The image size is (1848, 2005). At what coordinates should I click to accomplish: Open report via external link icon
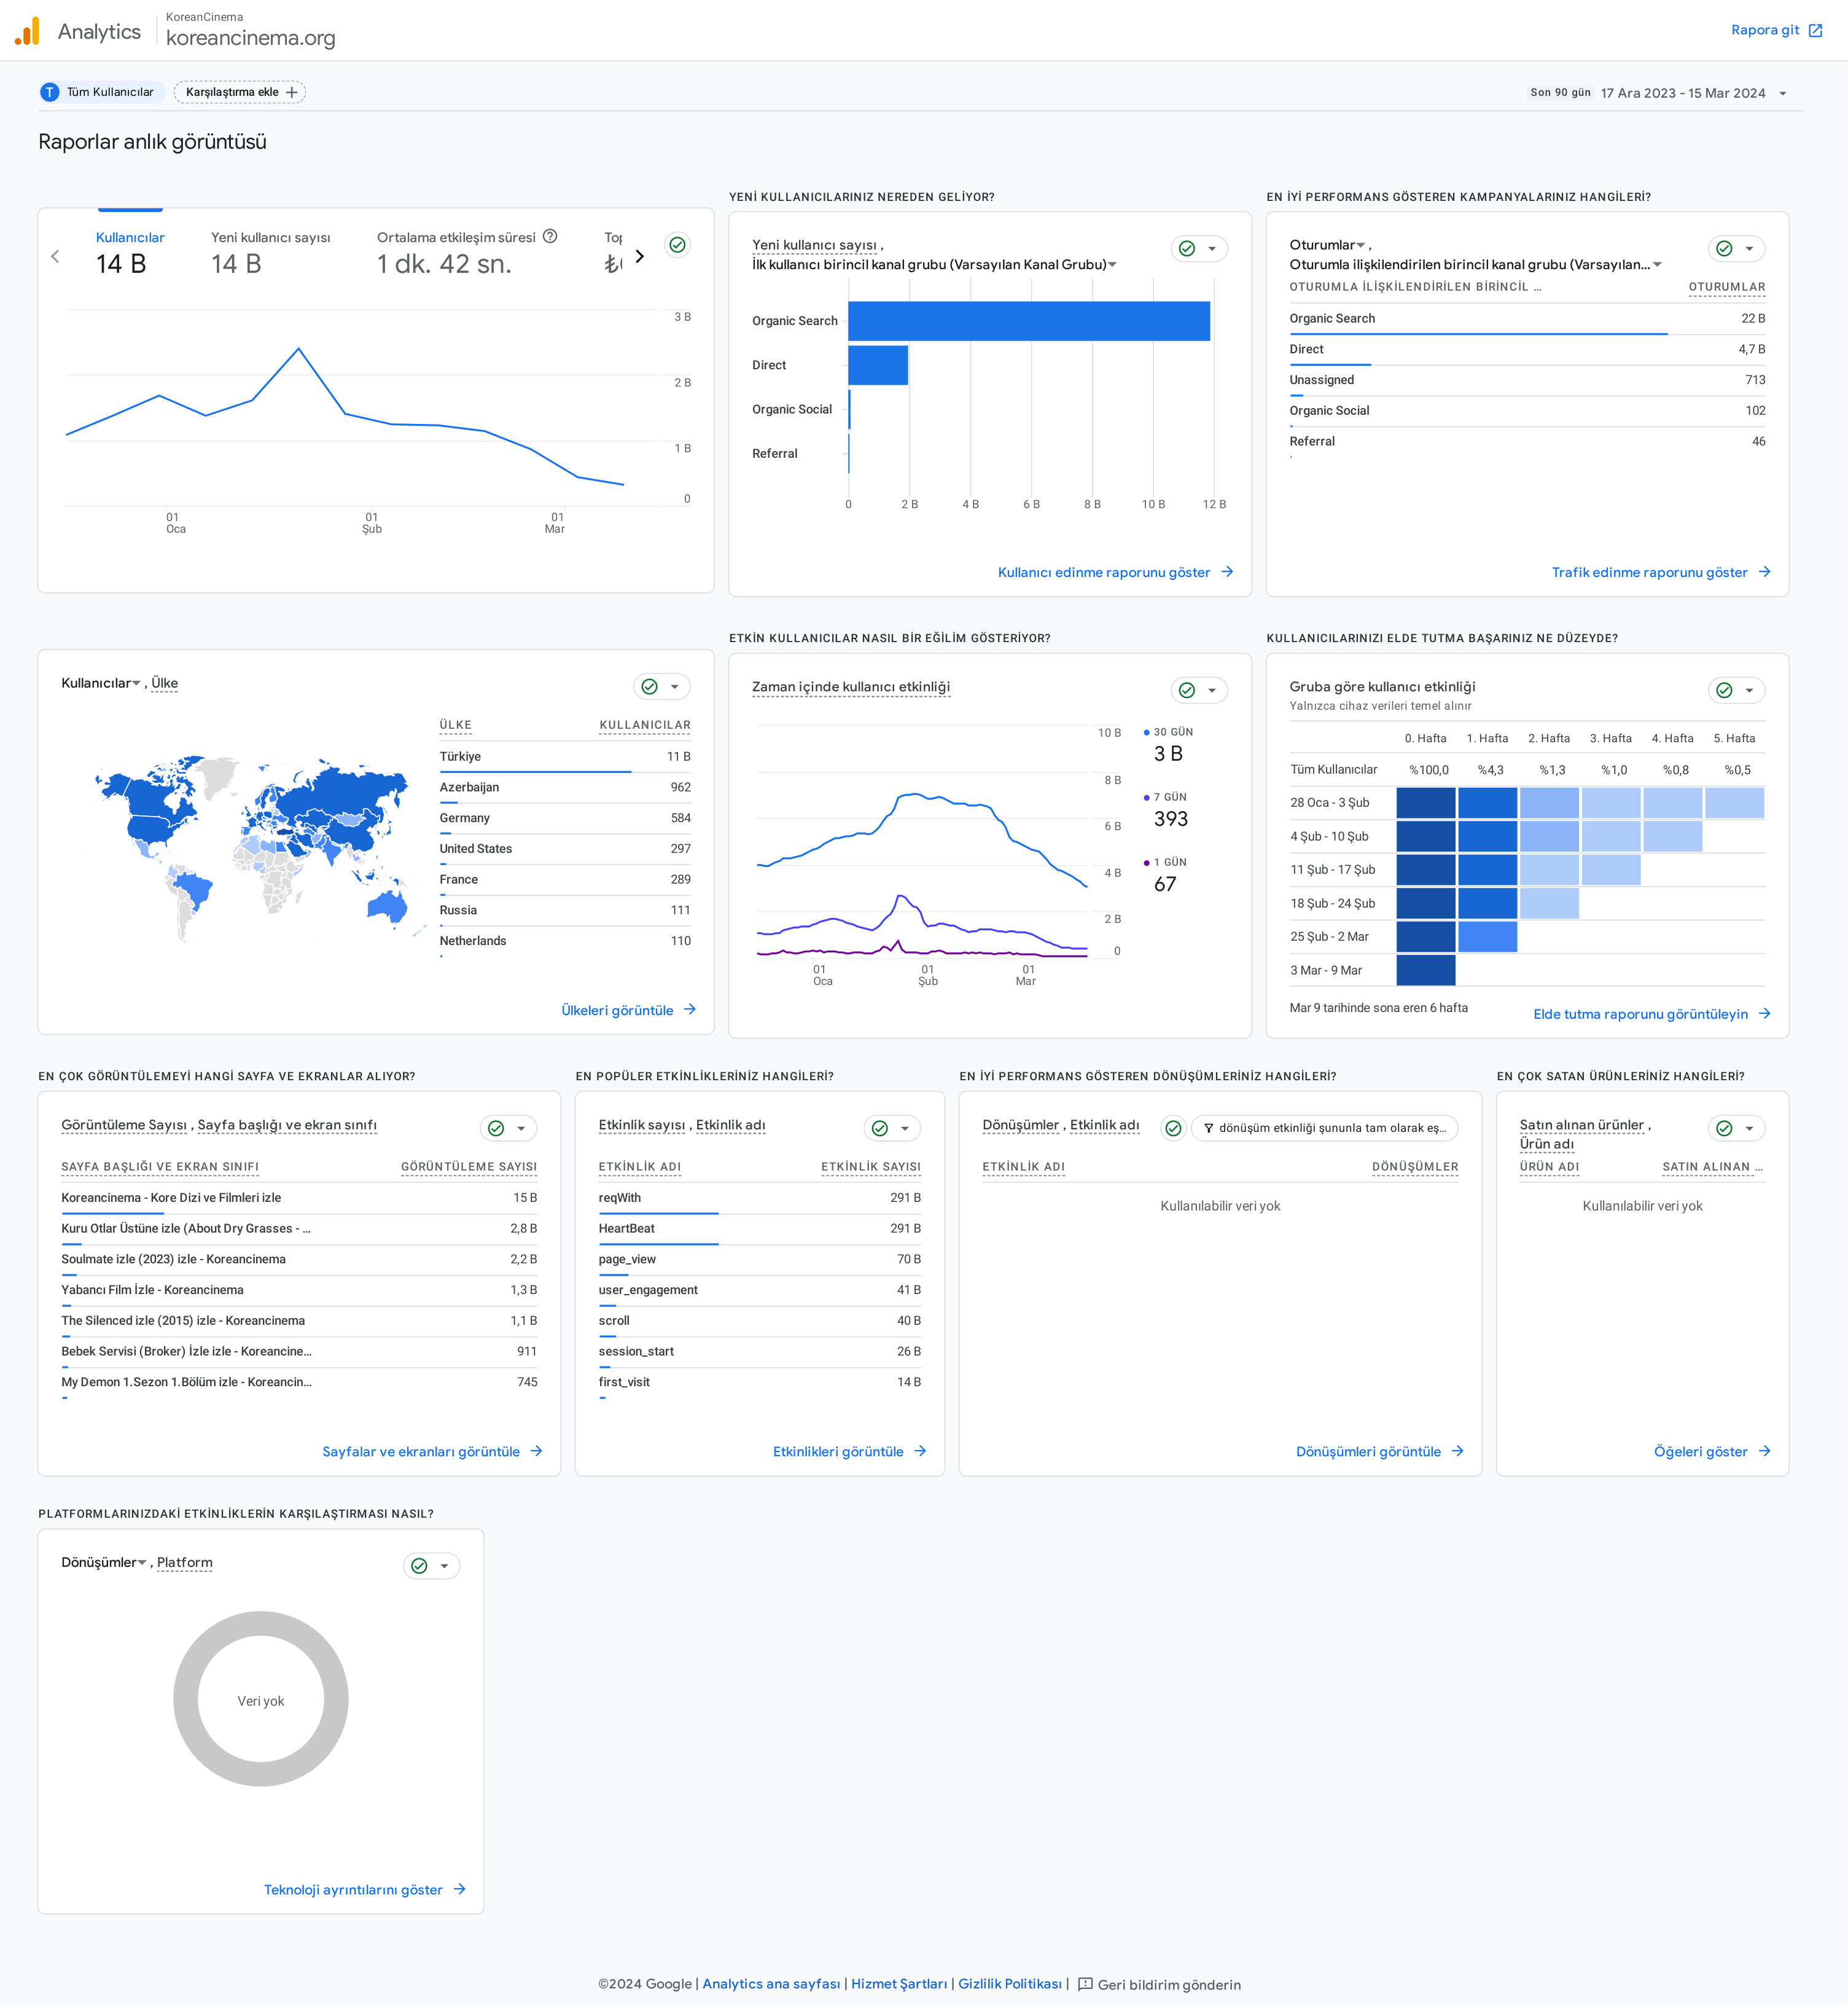1815,31
